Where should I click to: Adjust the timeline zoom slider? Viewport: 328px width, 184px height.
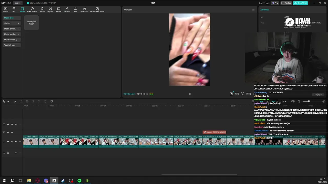(309, 101)
